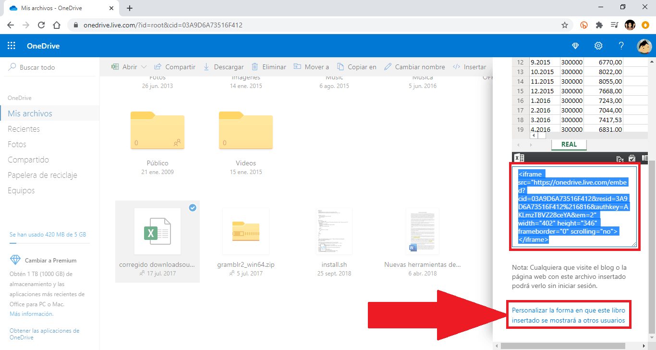Click the previous sheet arrow in preview
Viewport: 656px width, 350px height.
(518, 145)
